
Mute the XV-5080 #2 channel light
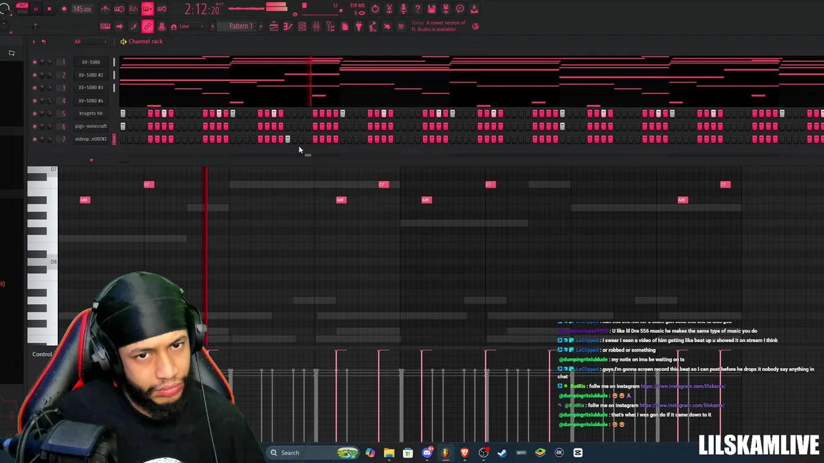click(x=35, y=75)
